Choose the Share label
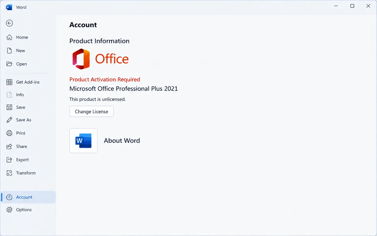377x236 pixels. pyautogui.click(x=22, y=146)
